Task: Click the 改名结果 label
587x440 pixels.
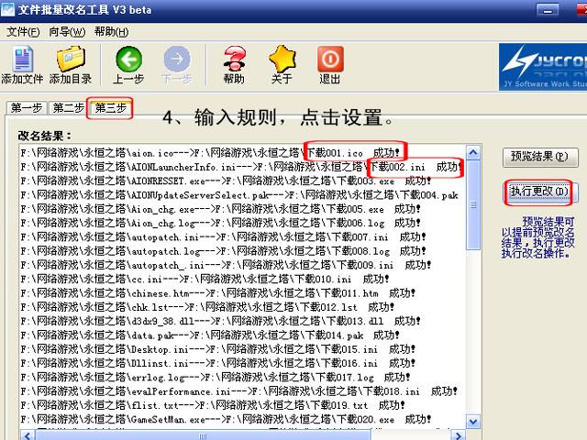Action: pyautogui.click(x=45, y=136)
